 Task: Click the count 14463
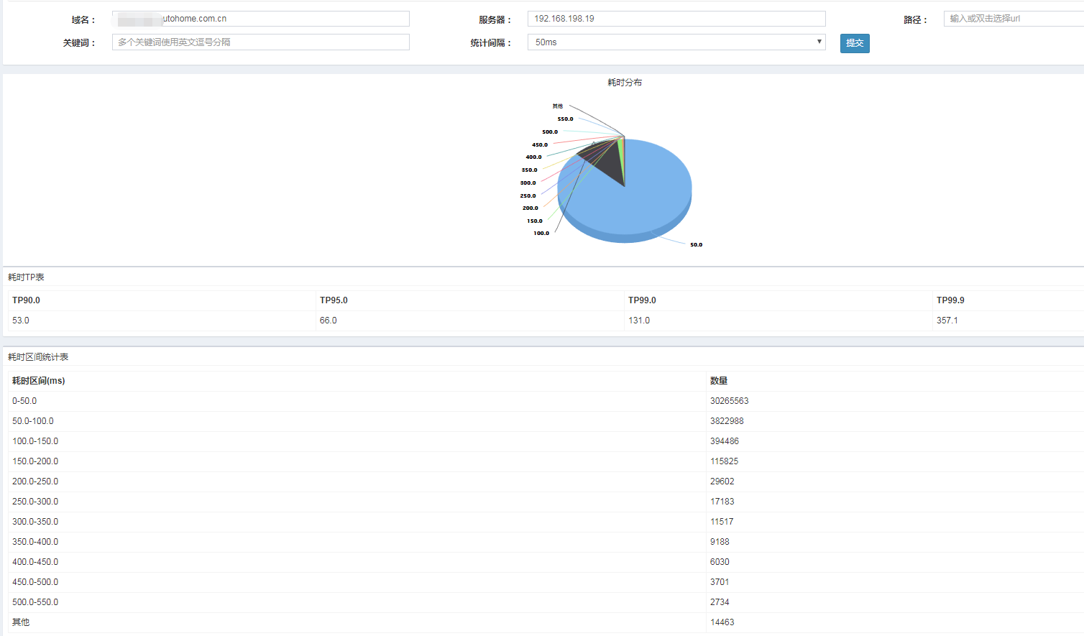tap(722, 622)
